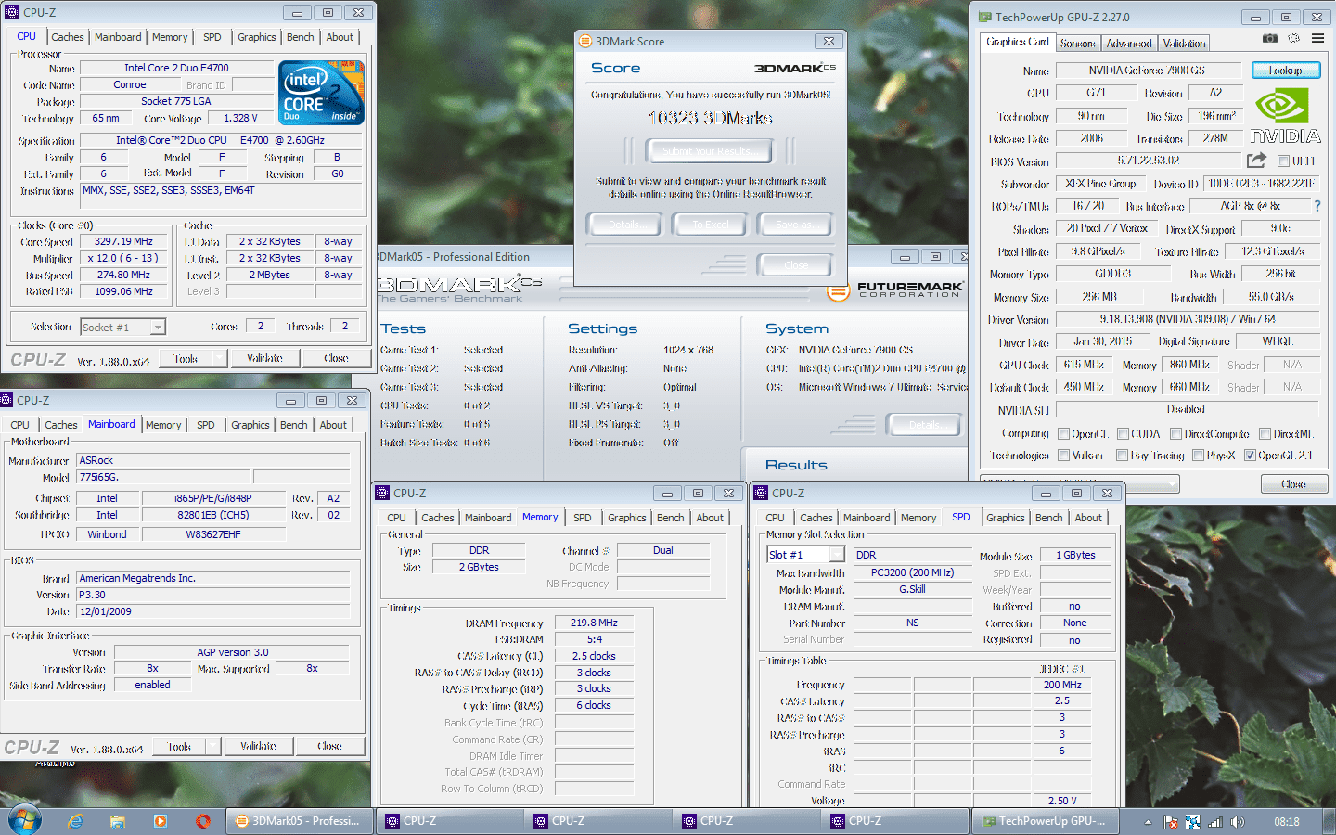The image size is (1336, 835).
Task: Click the GPU-Z title bar application icon
Action: (985, 17)
